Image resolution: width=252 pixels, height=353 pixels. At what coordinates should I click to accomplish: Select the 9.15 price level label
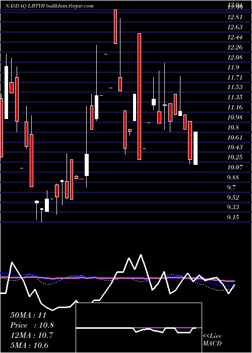click(233, 217)
